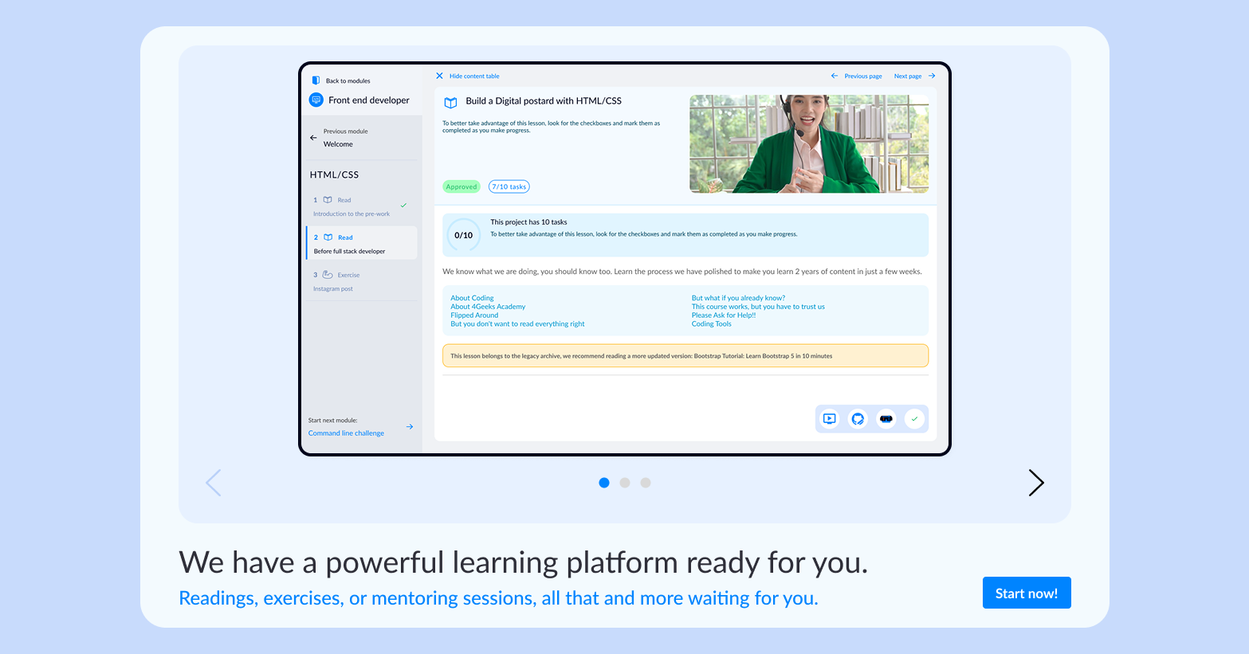The image size is (1249, 654).
Task: Click the checkmark icon in lesson toolbar
Action: (914, 419)
